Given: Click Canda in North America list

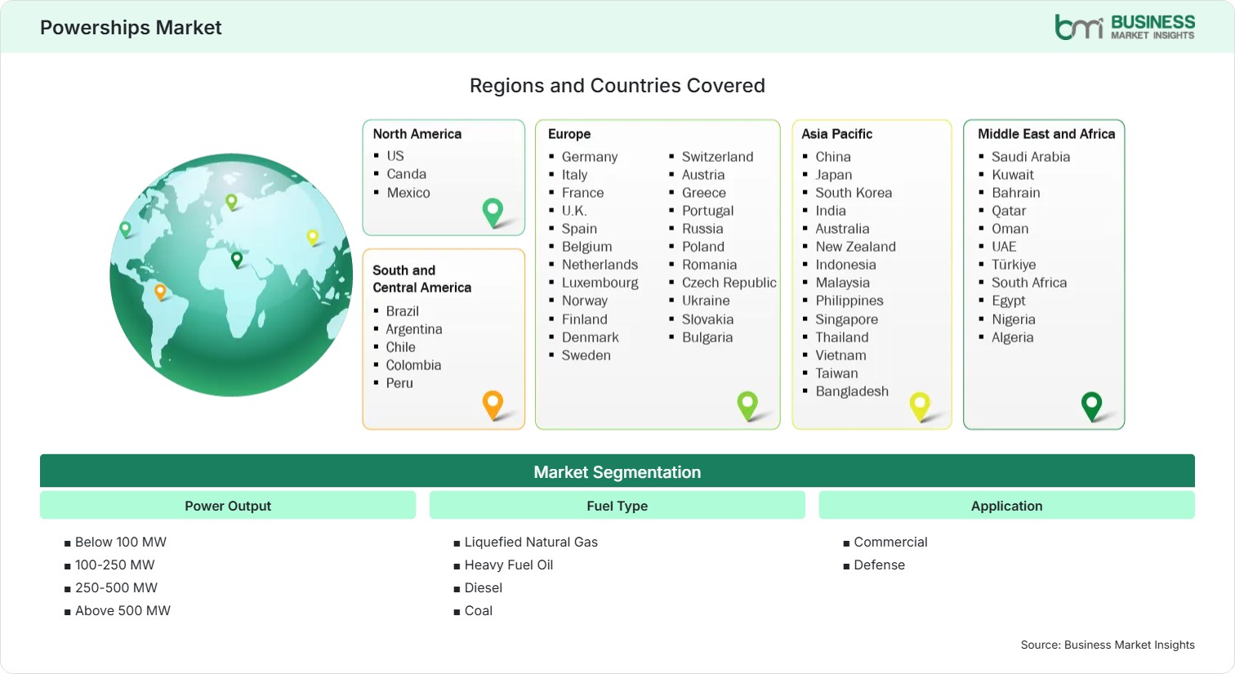Looking at the screenshot, I should (x=407, y=174).
